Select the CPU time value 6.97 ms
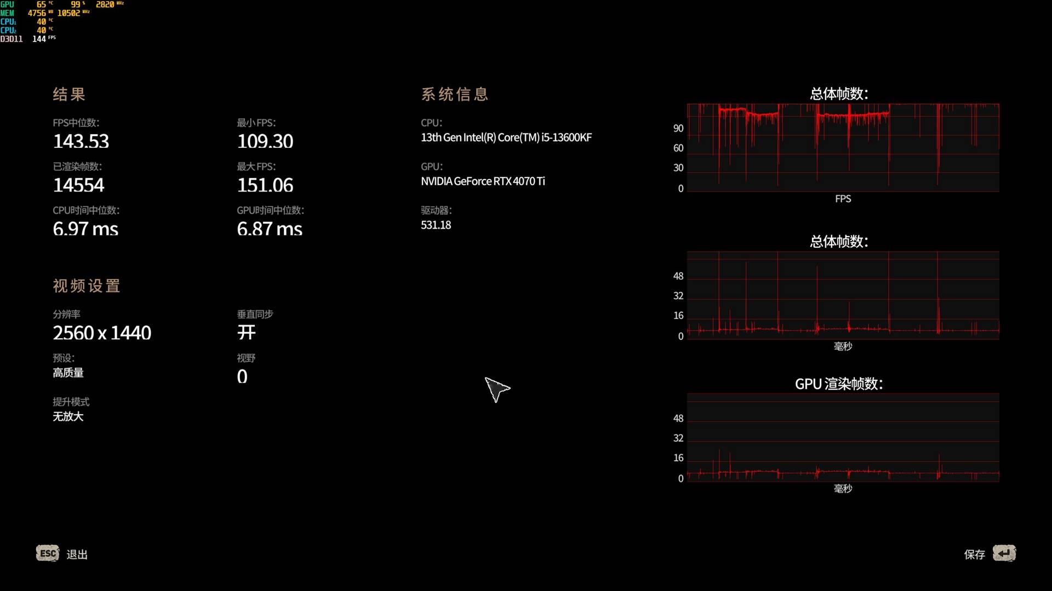This screenshot has height=591, width=1052. point(85,229)
